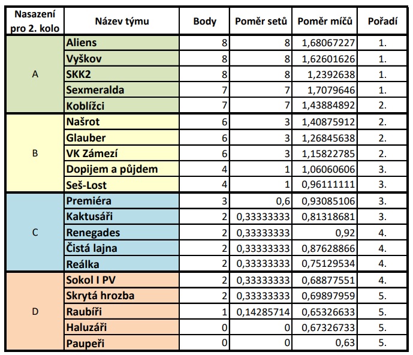The height and width of the screenshot is (355, 413).
Task: Click the VK Zámezí team cell
Action: 122,154
